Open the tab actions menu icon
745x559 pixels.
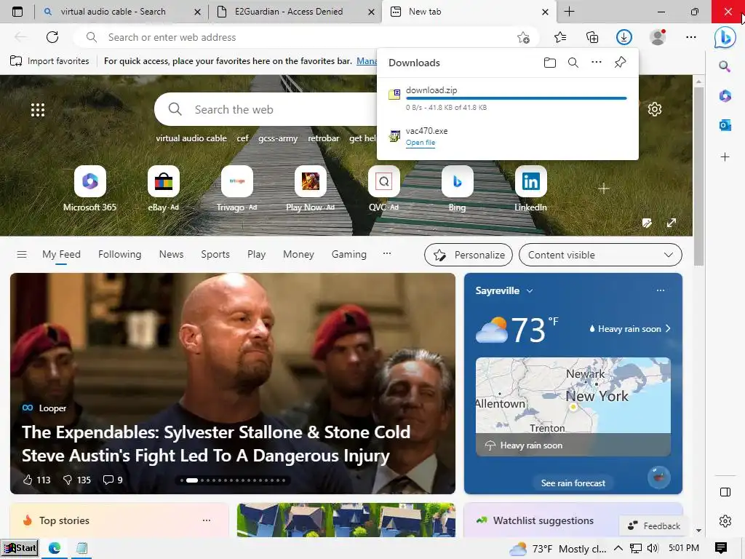(x=17, y=12)
